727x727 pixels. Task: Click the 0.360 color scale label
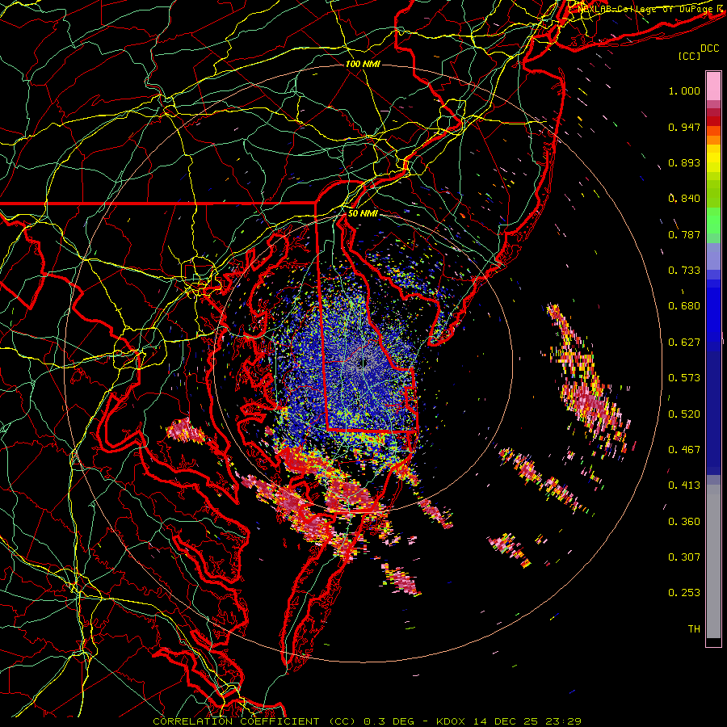684,522
